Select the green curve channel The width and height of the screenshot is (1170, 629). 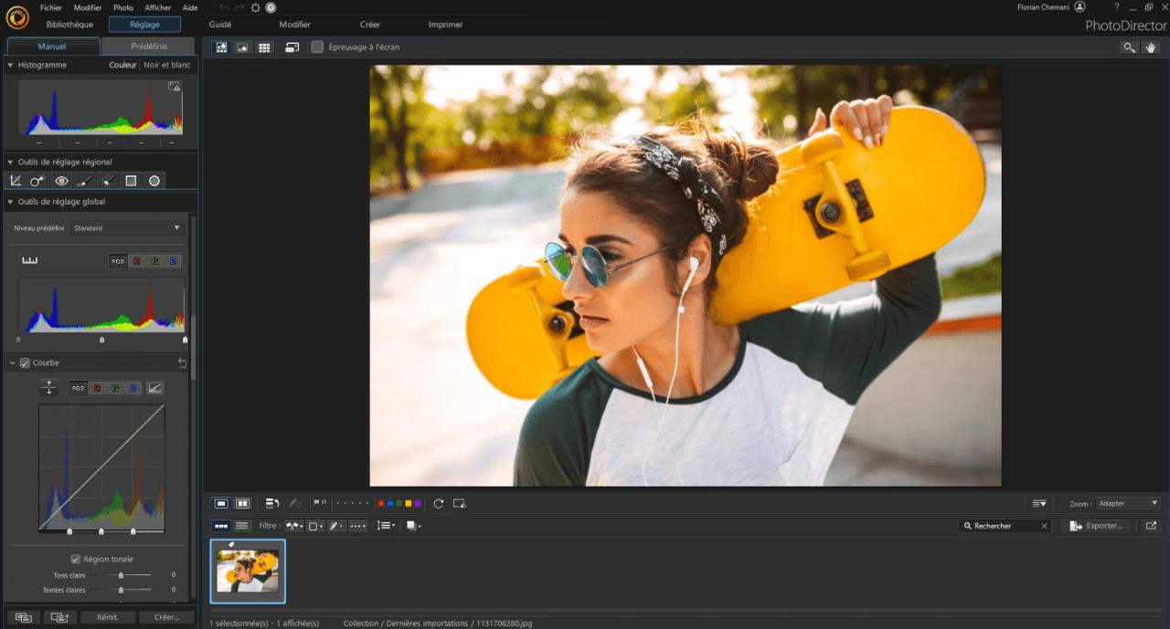coord(114,388)
